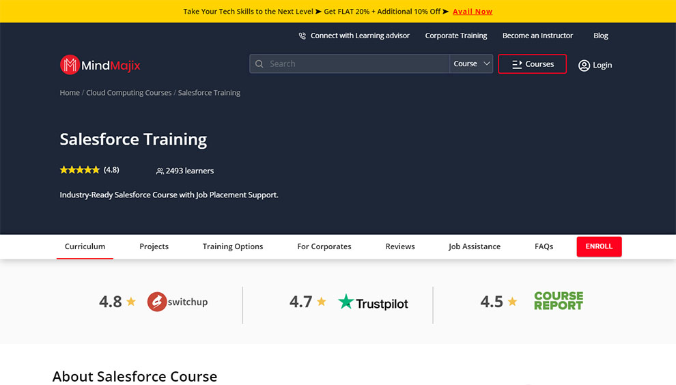Switch to the Projects tab
Screen dimensions: 676x385
tap(154, 246)
